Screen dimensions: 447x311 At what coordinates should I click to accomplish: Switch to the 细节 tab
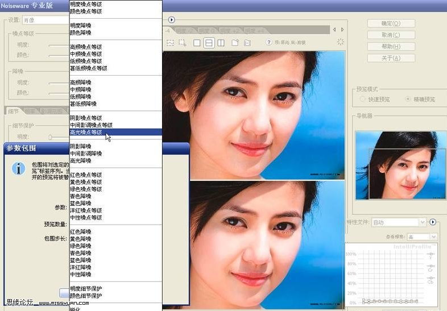[14, 111]
